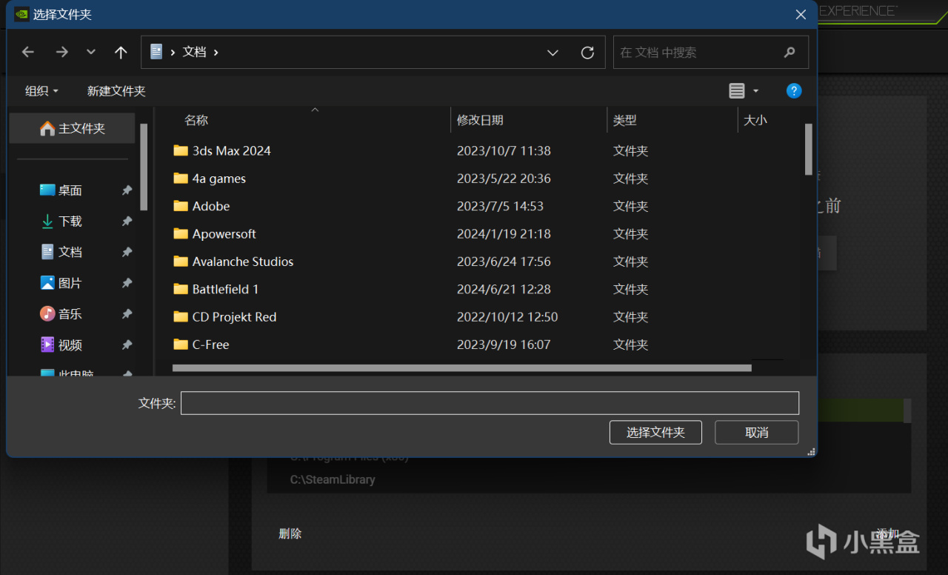Open the recent locations dropdown arrow
Screen dimensions: 948x575
coord(91,52)
